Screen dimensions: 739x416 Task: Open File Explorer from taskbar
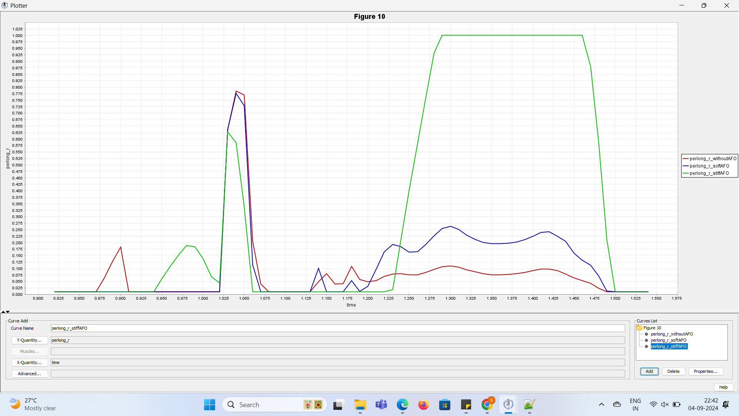[360, 404]
